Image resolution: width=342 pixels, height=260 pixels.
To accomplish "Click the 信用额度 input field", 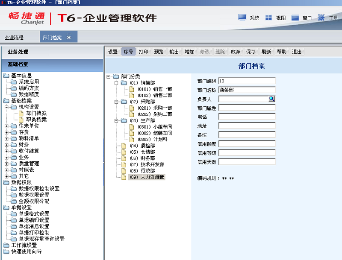I will click(247, 144).
